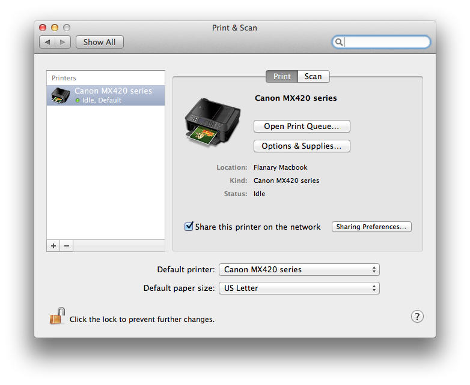
Task: Toggle Share this printer on the network
Action: (x=189, y=227)
